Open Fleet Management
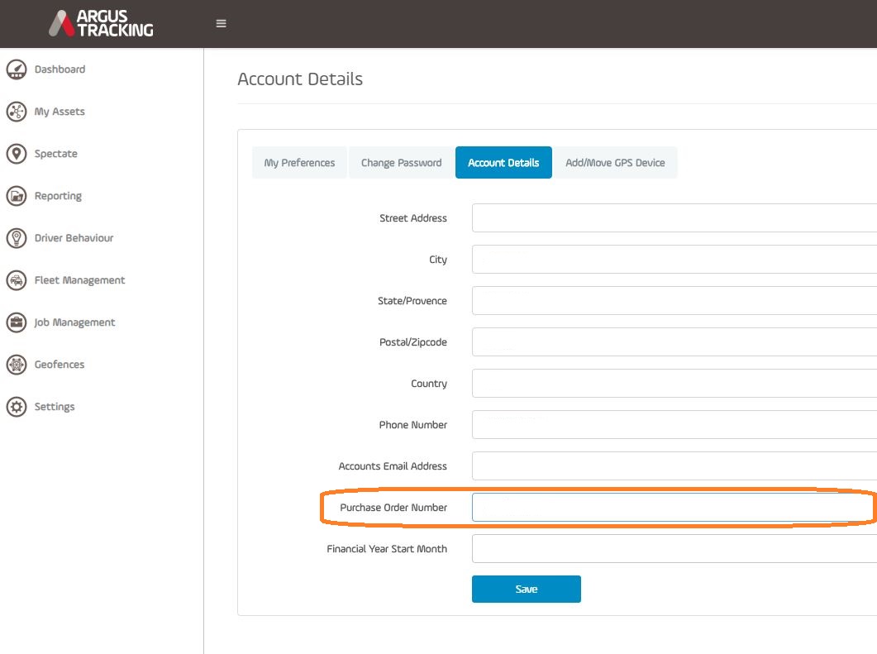 pos(79,279)
